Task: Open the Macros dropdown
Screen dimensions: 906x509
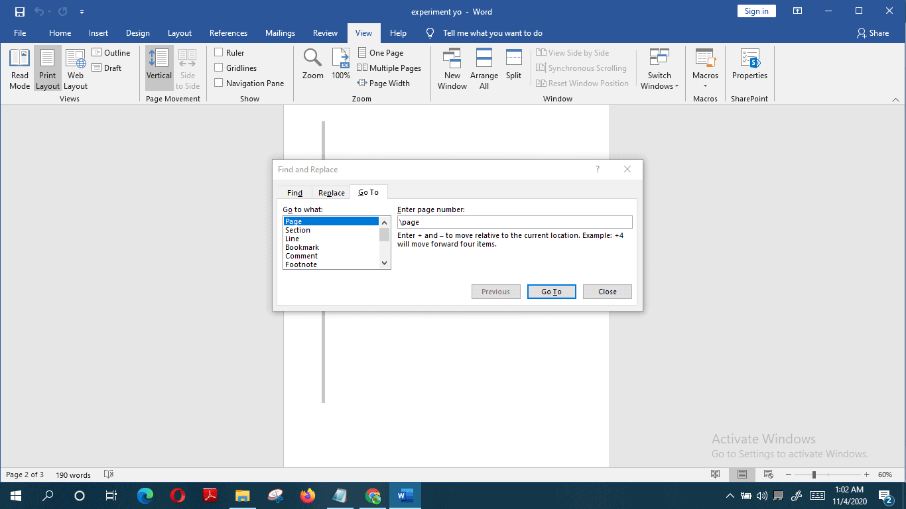Action: 705,69
